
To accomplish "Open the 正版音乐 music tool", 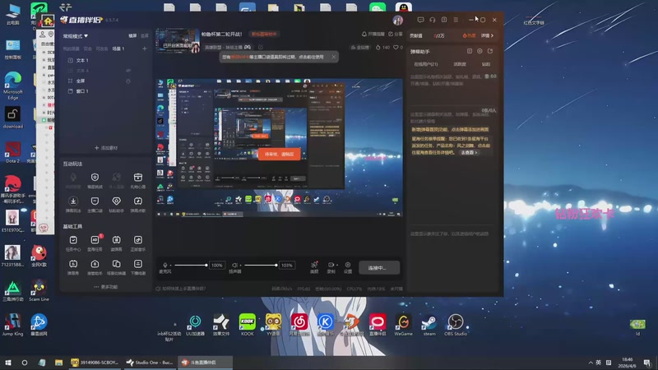I will coord(137,243).
